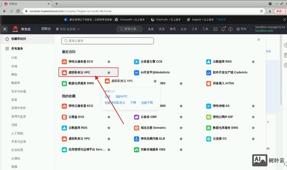This screenshot has height=170, width=287.
Task: Open 资源 in top navigation
Action: [162, 29]
